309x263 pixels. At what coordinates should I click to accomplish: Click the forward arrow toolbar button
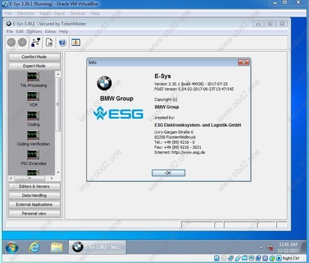click(x=22, y=42)
